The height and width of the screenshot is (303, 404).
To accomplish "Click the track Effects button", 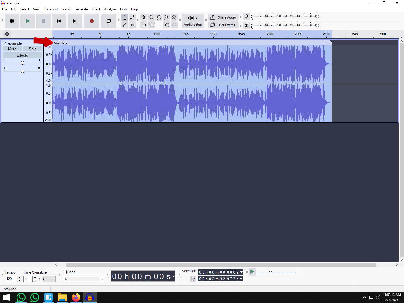I will pos(22,55).
